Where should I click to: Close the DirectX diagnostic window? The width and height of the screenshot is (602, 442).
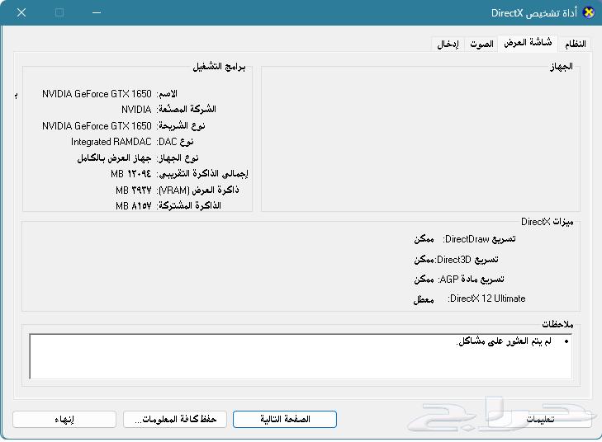[21, 12]
